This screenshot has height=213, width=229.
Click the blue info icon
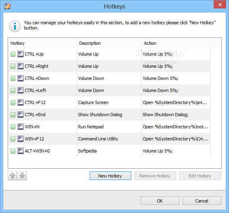point(15,26)
